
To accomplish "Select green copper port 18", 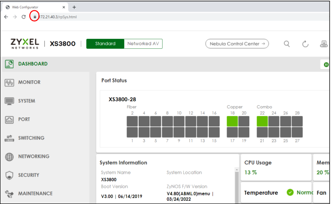I will (x=232, y=121).
